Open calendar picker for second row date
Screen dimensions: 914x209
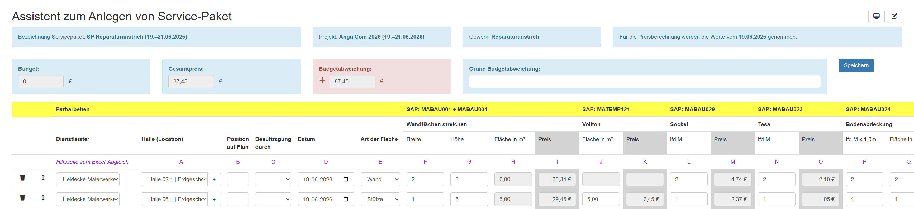pyautogui.click(x=346, y=199)
